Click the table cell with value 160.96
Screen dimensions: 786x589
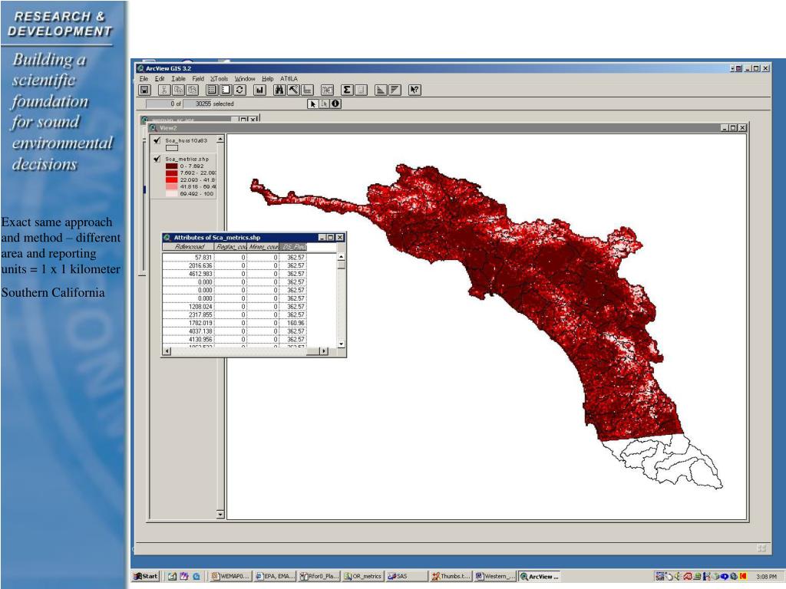pyautogui.click(x=292, y=323)
